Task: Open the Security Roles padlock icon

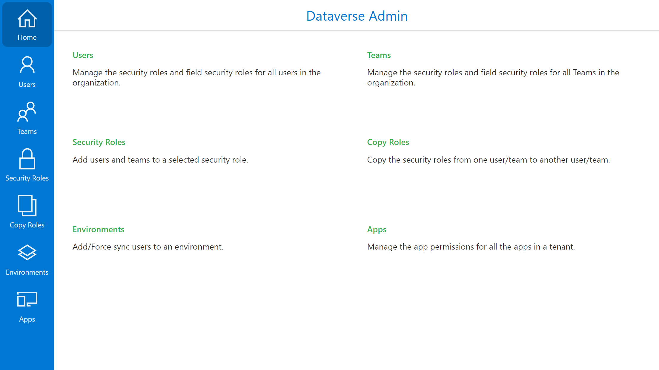Action: coord(27,159)
